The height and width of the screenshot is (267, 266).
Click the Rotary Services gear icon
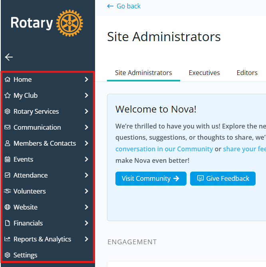(7, 111)
